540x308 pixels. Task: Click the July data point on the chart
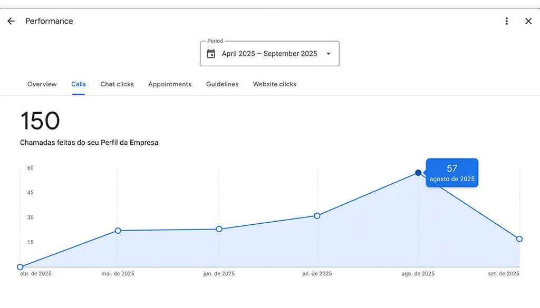(316, 215)
